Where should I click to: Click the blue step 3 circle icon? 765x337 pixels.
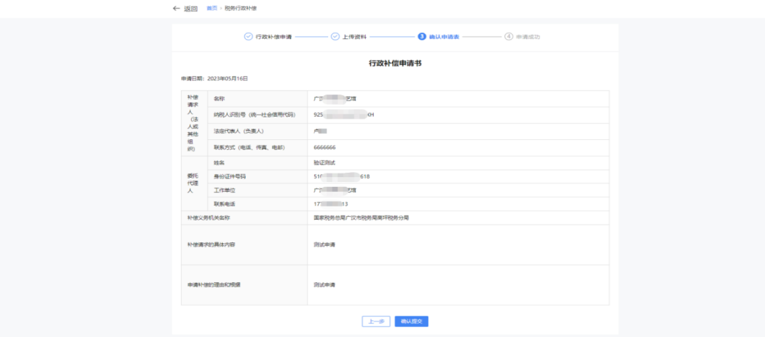click(x=422, y=36)
